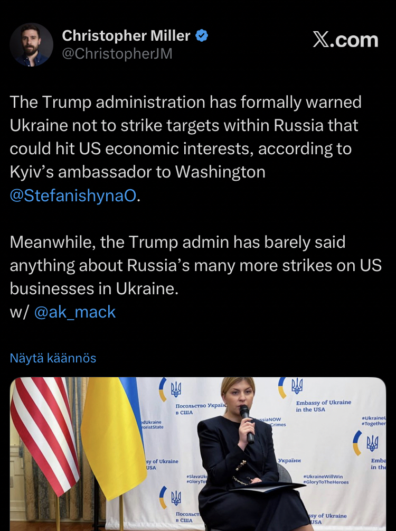Open the @StefanishynaO mention
The height and width of the screenshot is (531, 396).
[x=73, y=195]
